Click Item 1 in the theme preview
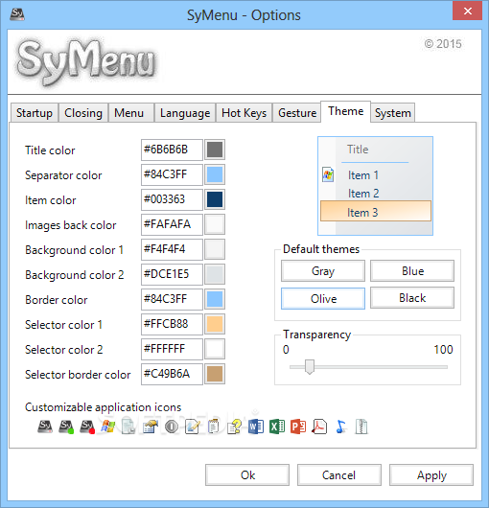Screen dimensions: 489x508 363,175
